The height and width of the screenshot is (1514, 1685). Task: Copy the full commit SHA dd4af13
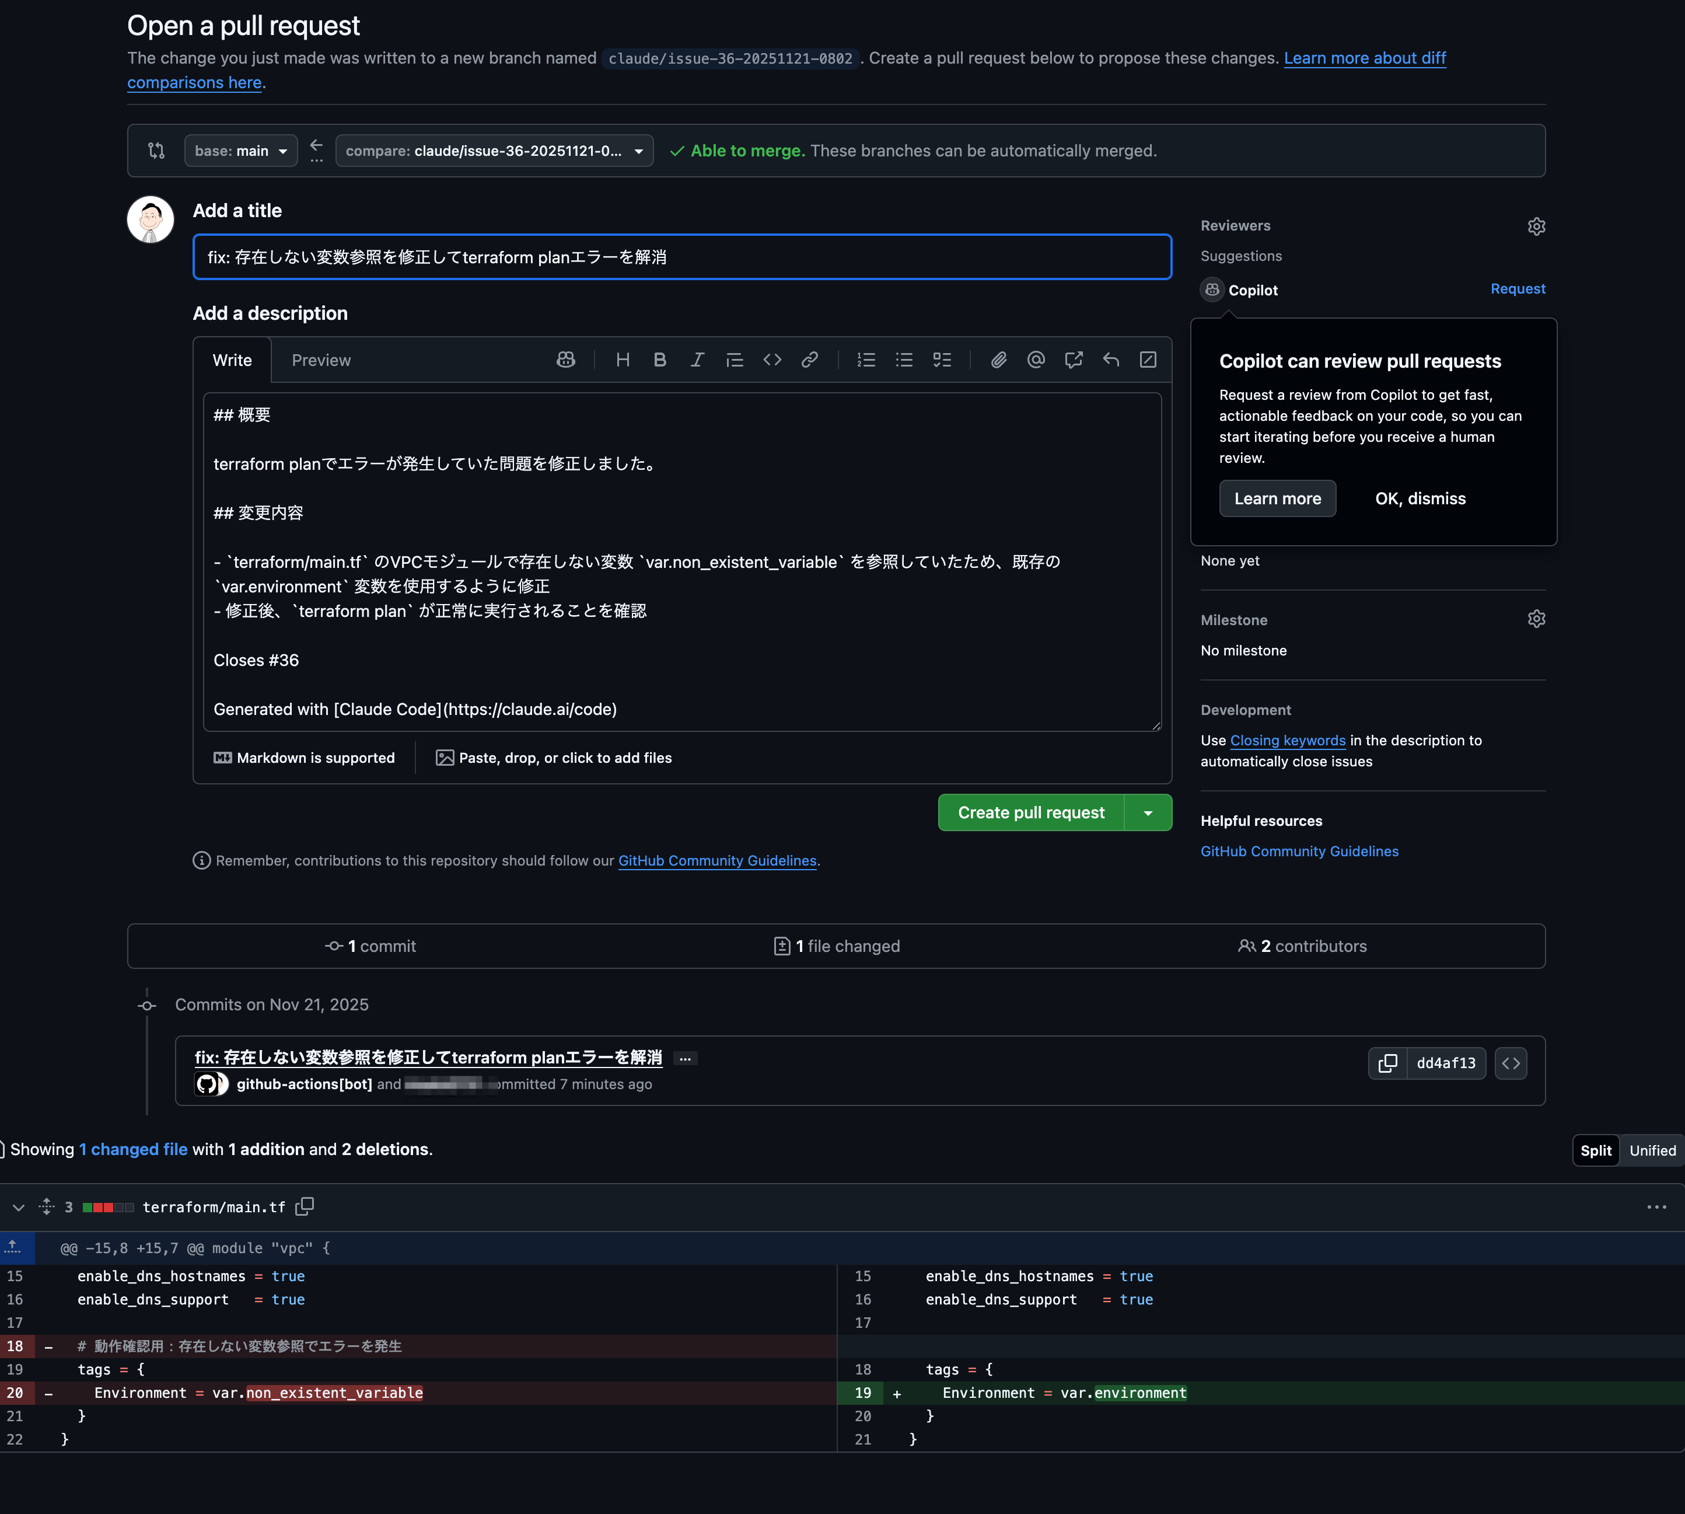(x=1387, y=1063)
